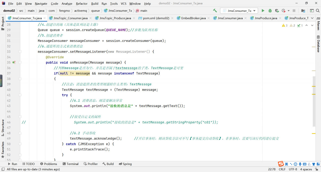Open the Project tool window

pos(3,23)
